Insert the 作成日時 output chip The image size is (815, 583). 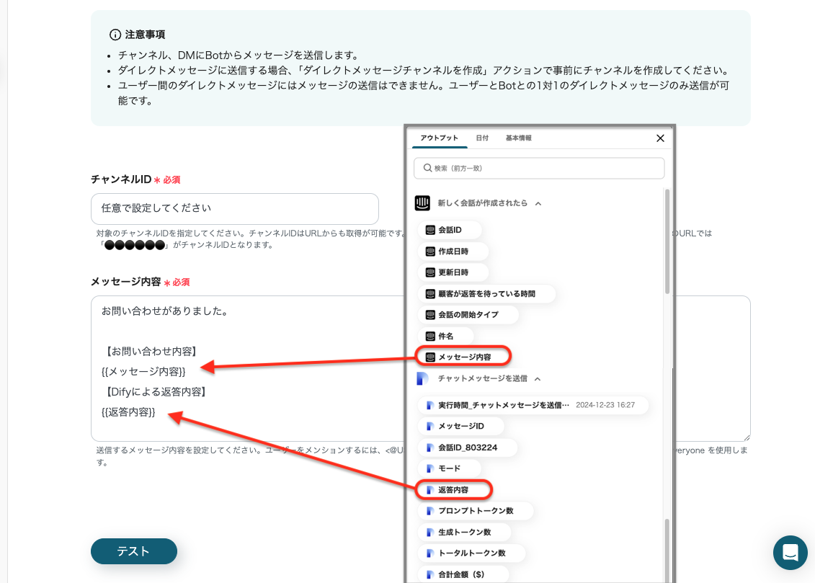453,252
